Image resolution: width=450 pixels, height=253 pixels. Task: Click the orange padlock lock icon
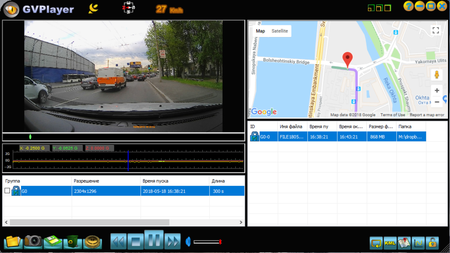click(x=432, y=243)
